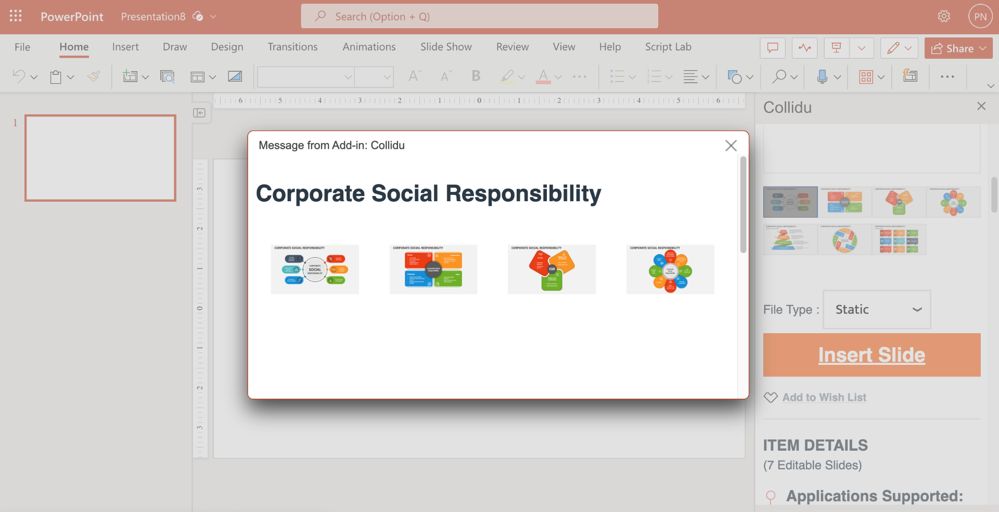This screenshot has width=999, height=512.
Task: Select the Text Highlight color swatch
Action: pos(507,76)
